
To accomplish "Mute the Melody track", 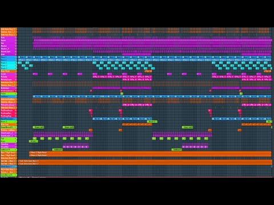I will tap(16, 77).
